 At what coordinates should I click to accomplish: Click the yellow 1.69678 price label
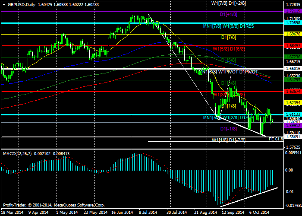click(293, 34)
